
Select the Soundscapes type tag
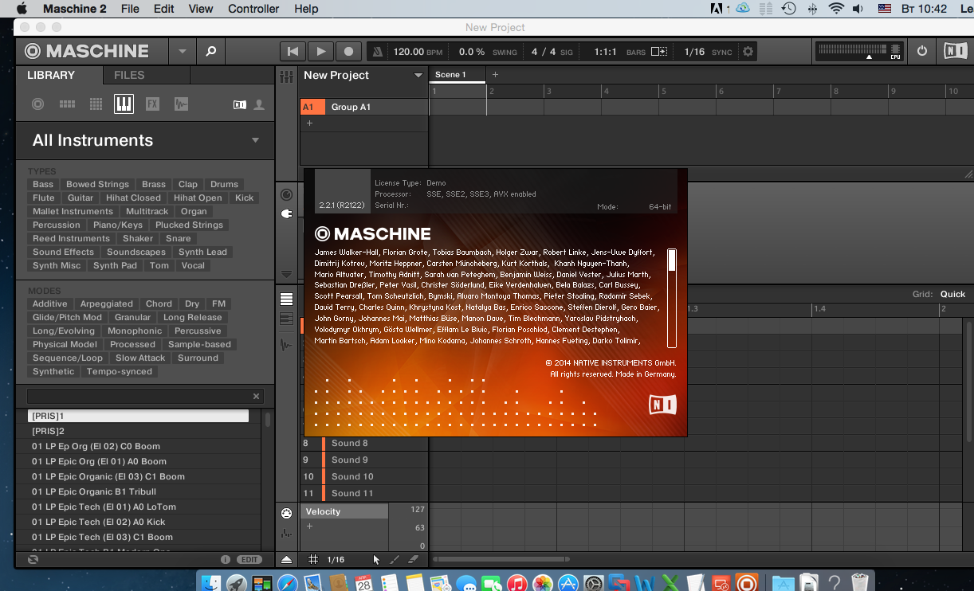tap(136, 252)
